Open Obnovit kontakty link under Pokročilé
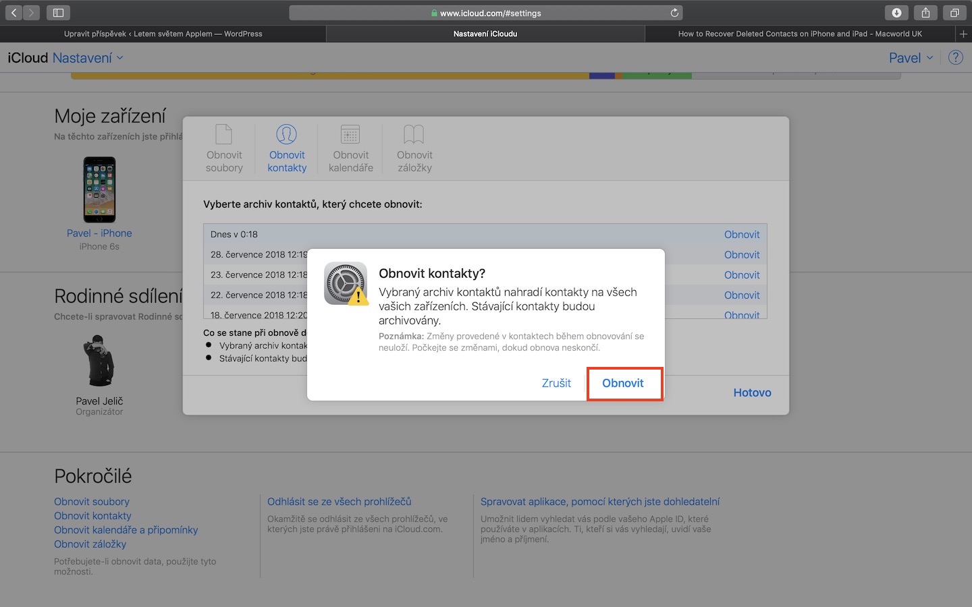 (x=92, y=516)
